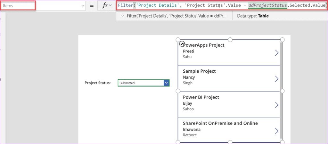Open the Project Status dropdown arrow
The height and width of the screenshot is (144, 328).
[166, 83]
